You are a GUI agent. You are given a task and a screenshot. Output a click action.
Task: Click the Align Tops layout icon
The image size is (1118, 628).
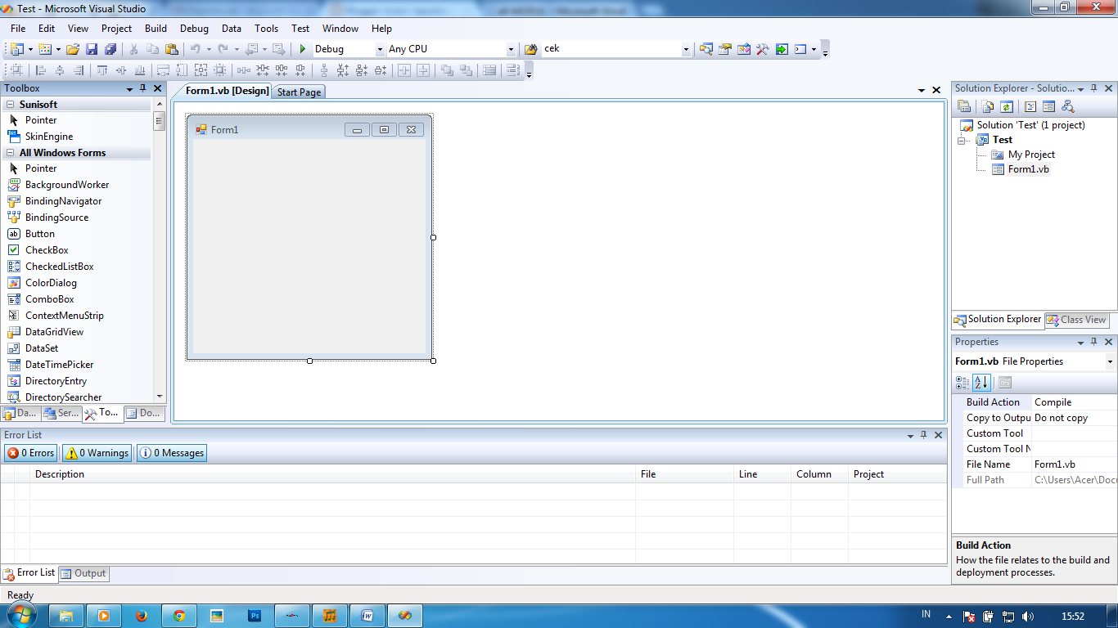tap(102, 70)
